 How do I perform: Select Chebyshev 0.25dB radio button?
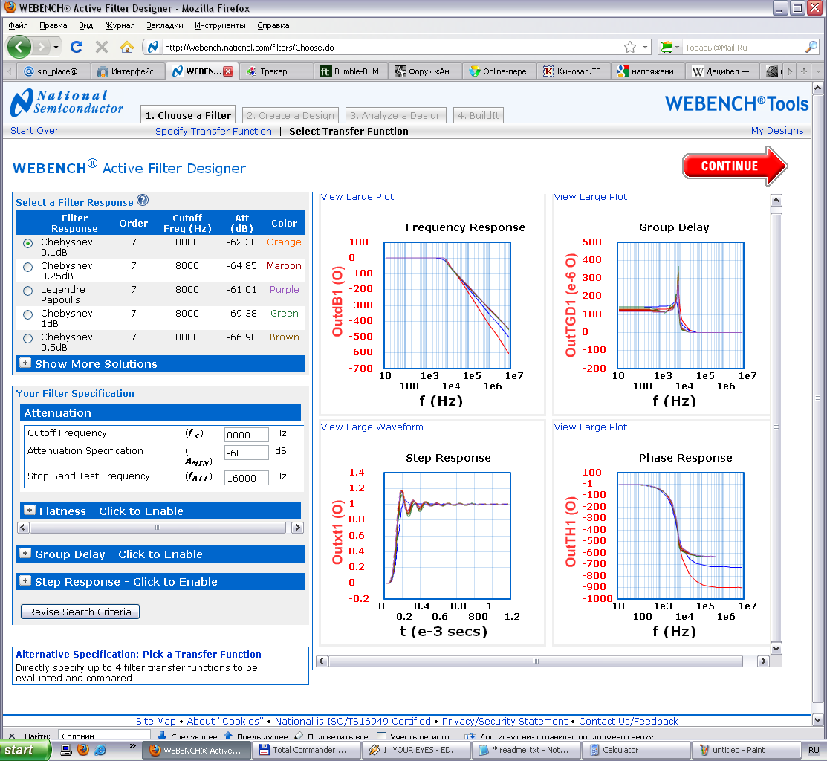28,267
